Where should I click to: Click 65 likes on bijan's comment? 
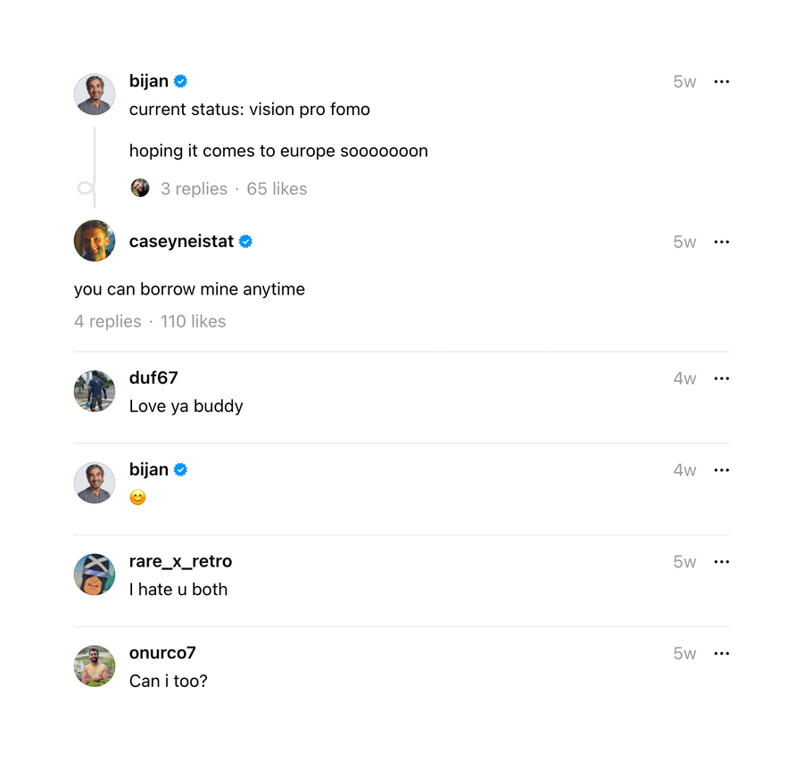pos(277,188)
